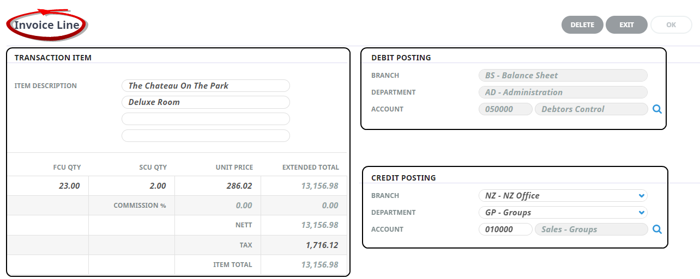
Task: Click the FCU QTY value 23.00
Action: [x=48, y=186]
